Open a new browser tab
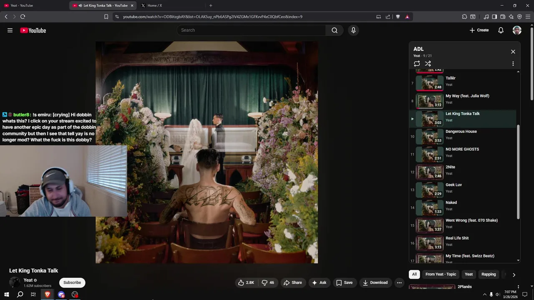 (211, 5)
